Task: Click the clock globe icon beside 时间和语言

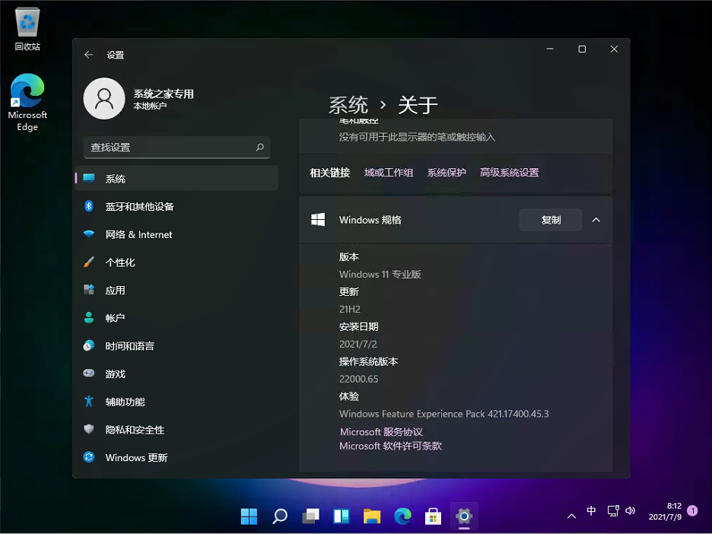Action: click(89, 345)
